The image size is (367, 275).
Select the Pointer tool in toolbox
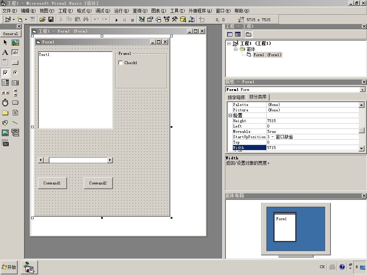(5, 42)
